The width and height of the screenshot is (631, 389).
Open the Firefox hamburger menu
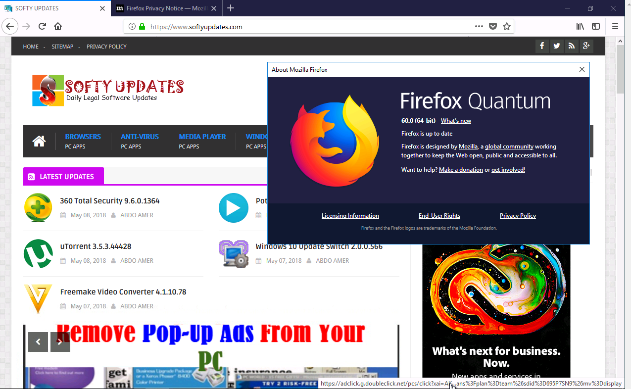[615, 26]
